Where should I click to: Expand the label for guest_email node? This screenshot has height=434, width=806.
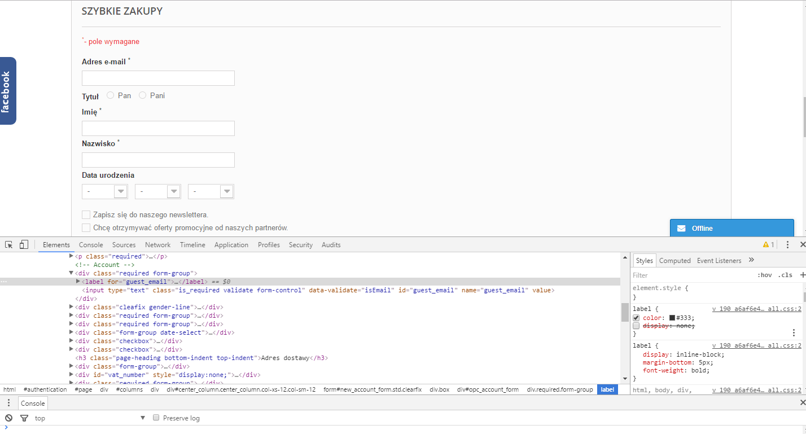click(78, 281)
